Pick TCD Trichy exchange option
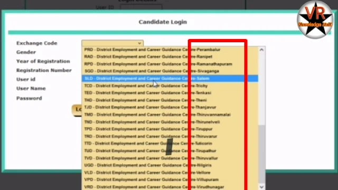This screenshot has width=338, height=190. pyautogui.click(x=170, y=85)
